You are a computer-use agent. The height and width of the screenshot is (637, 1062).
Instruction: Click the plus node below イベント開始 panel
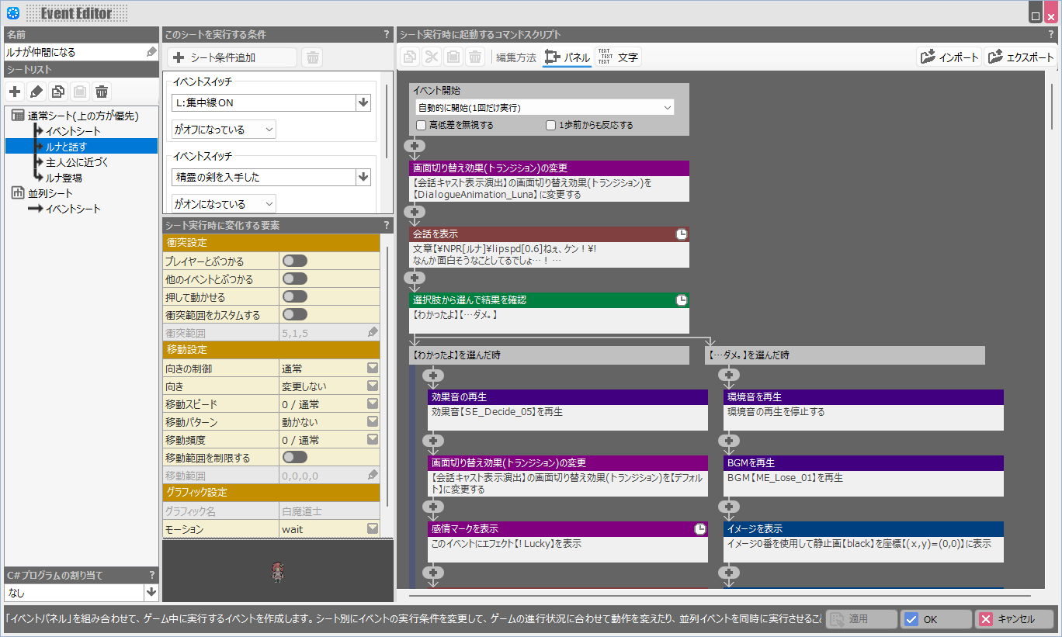(415, 146)
